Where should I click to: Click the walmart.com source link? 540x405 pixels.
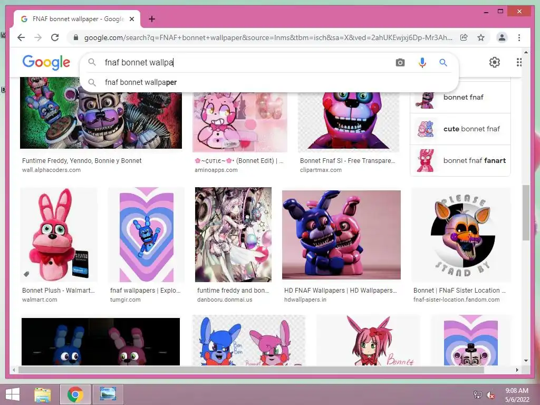pyautogui.click(x=40, y=300)
